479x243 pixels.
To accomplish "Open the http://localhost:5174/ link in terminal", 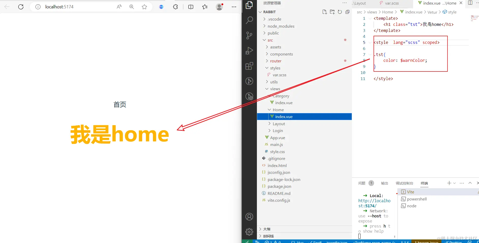I will (374, 203).
